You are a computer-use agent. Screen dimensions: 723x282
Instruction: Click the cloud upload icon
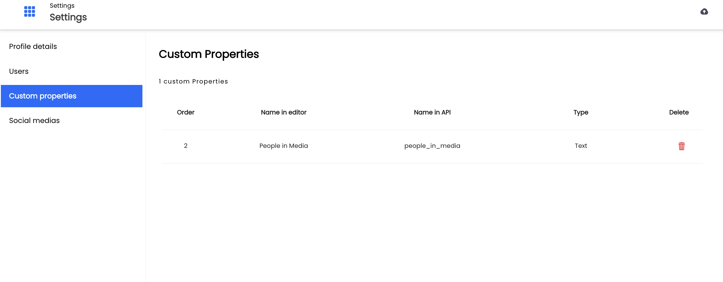click(704, 12)
